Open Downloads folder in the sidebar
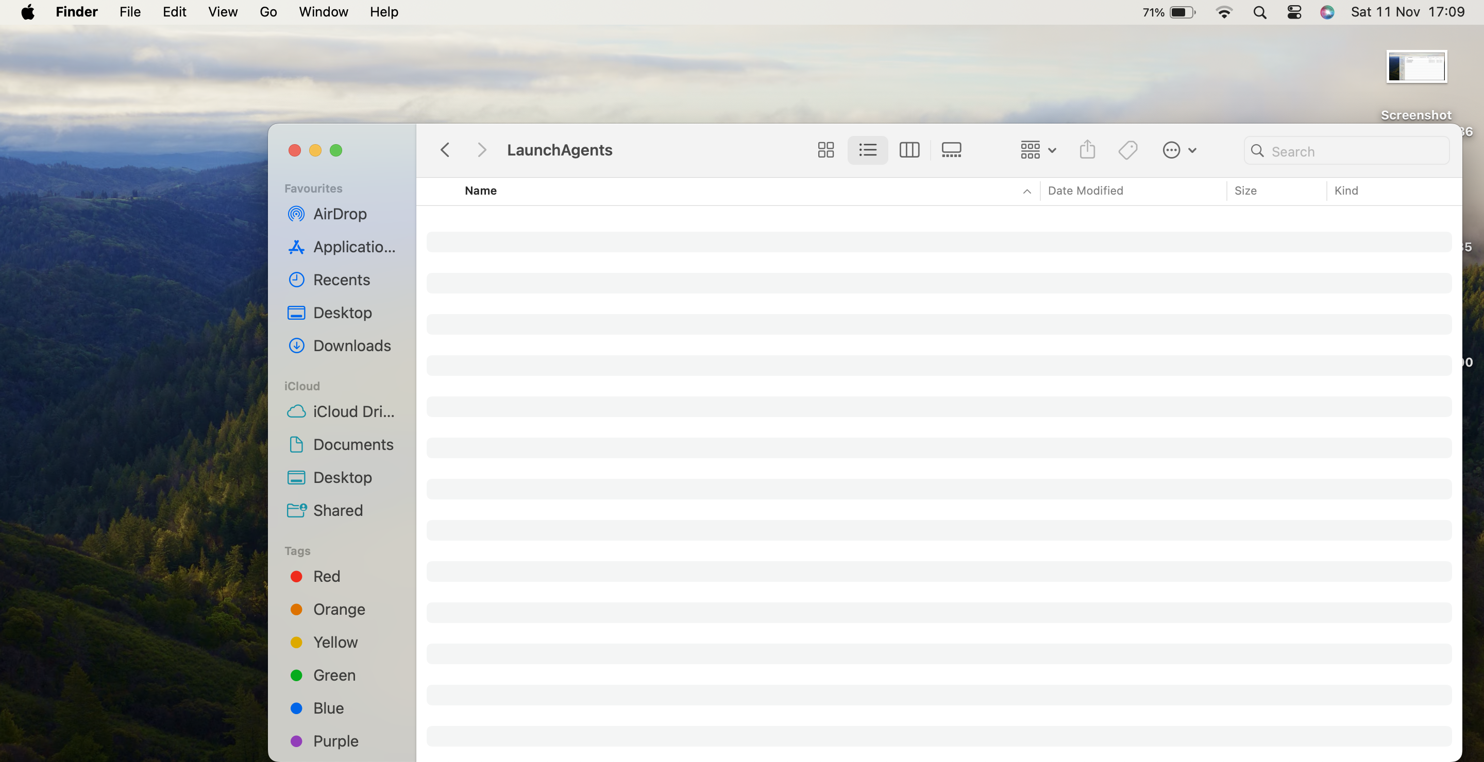This screenshot has width=1484, height=762. coord(351,345)
